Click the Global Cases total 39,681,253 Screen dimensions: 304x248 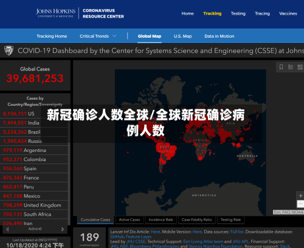point(35,78)
